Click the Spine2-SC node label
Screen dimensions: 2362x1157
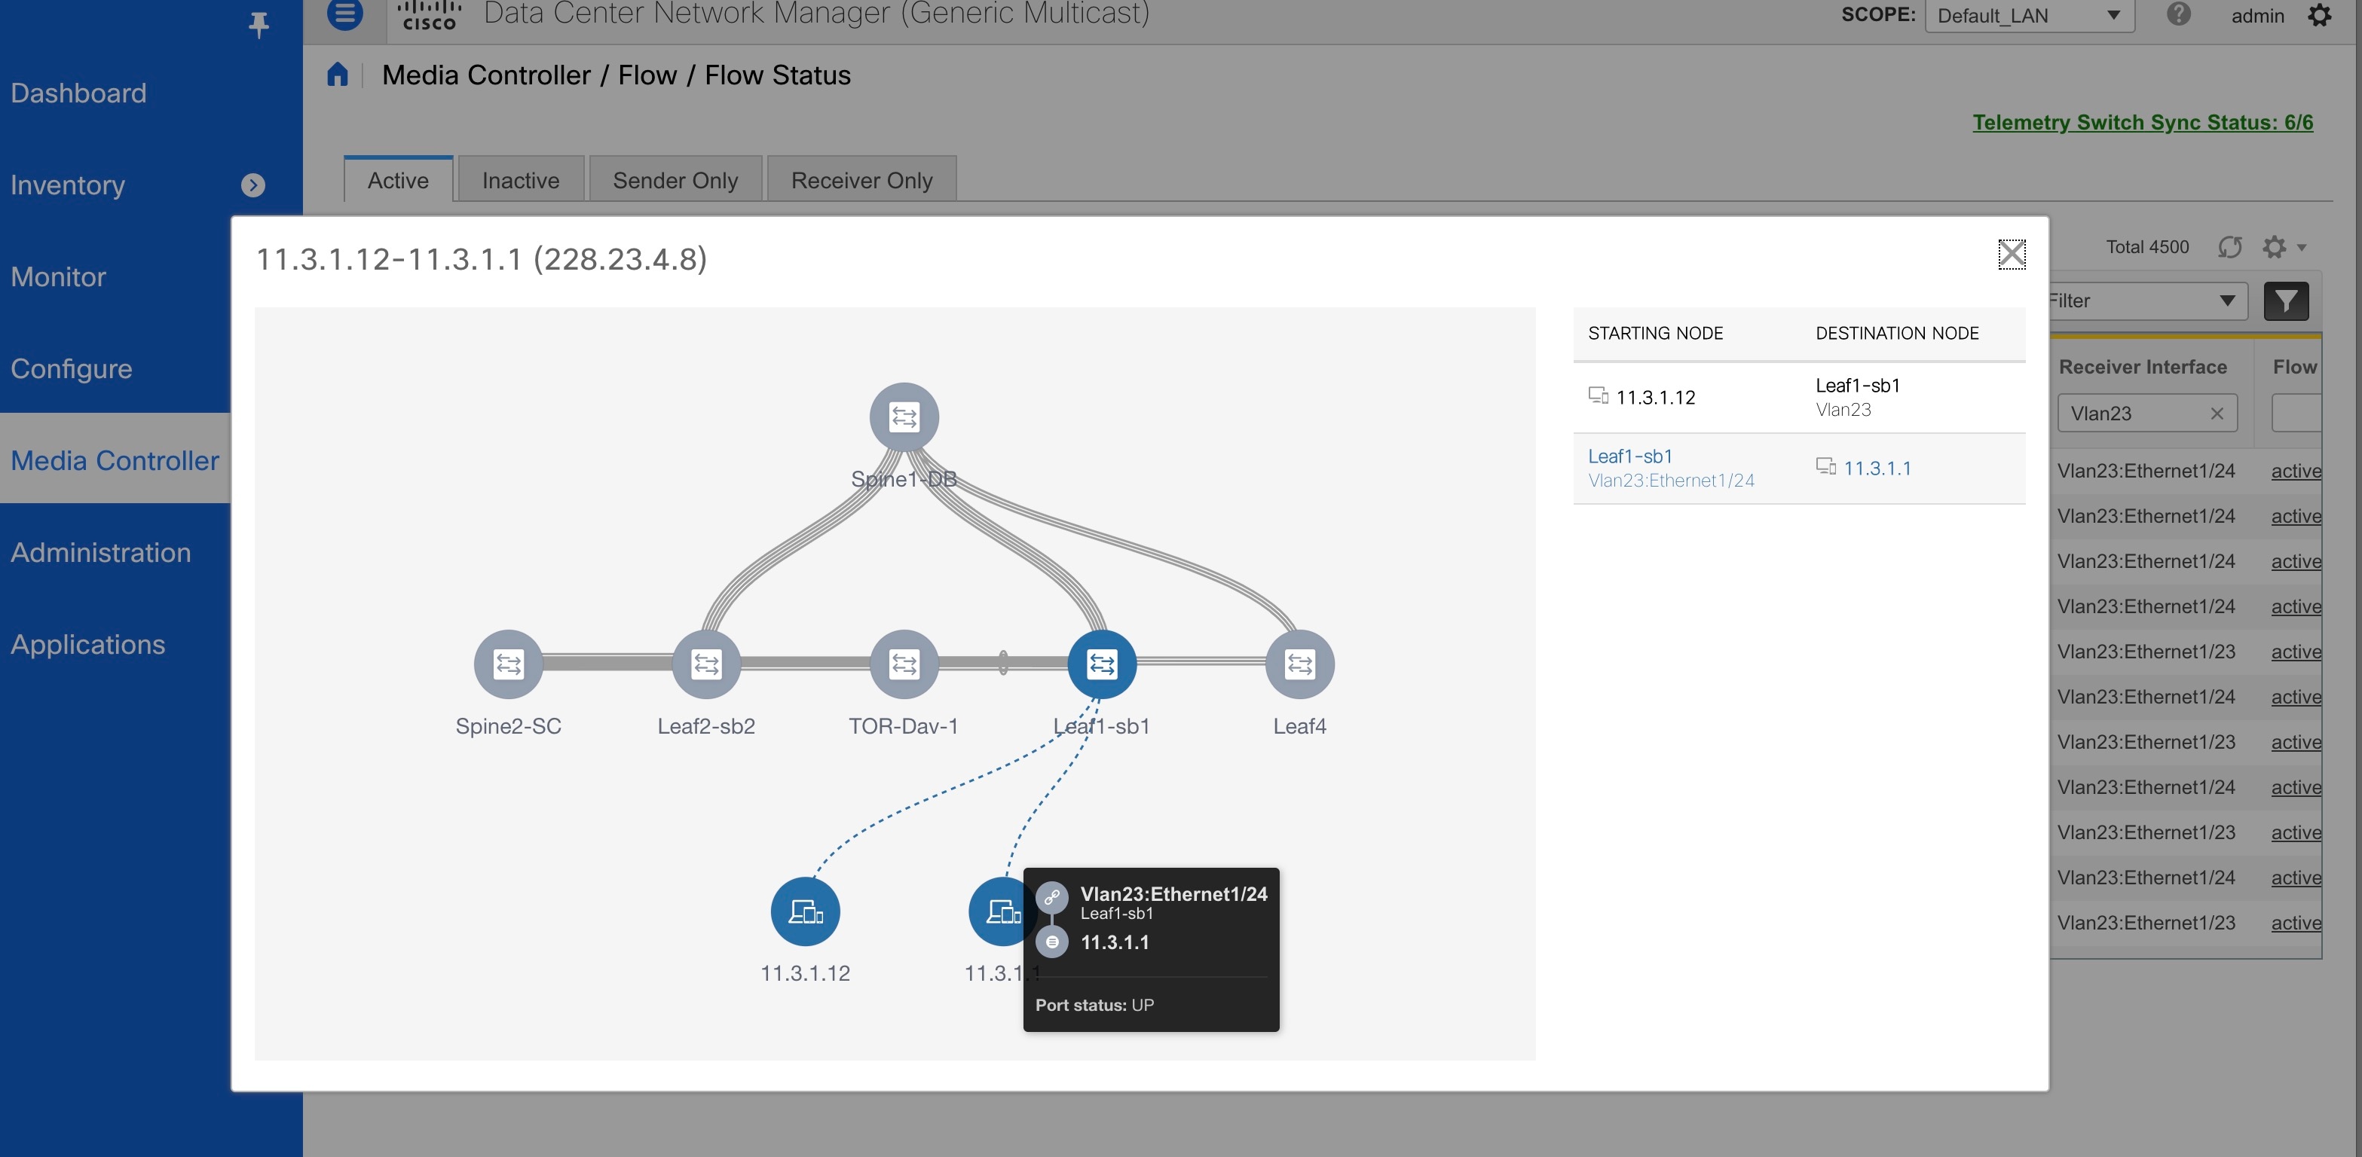[x=508, y=725]
